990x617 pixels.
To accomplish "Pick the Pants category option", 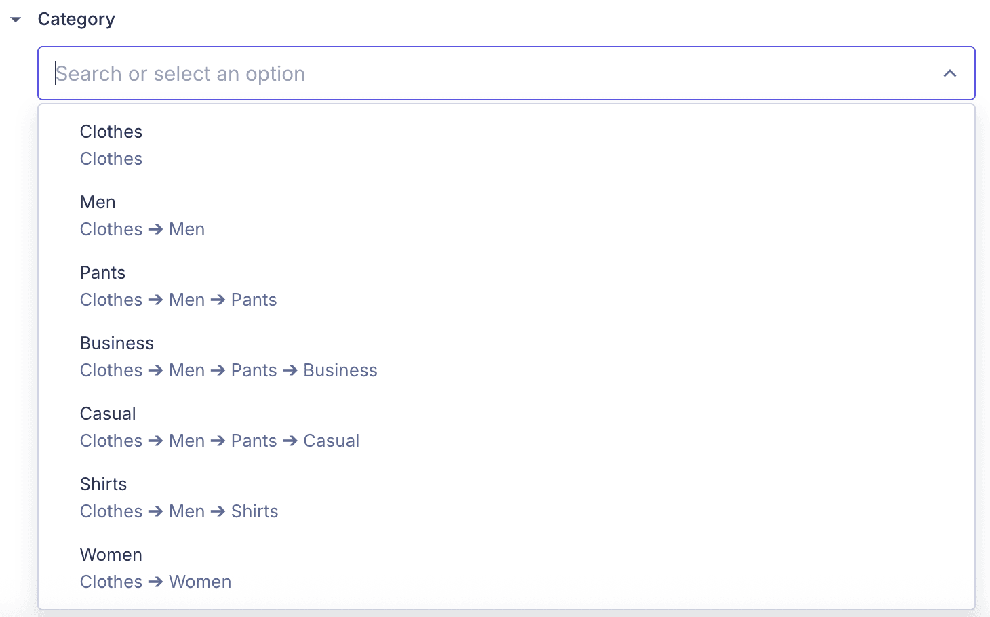I will [102, 273].
